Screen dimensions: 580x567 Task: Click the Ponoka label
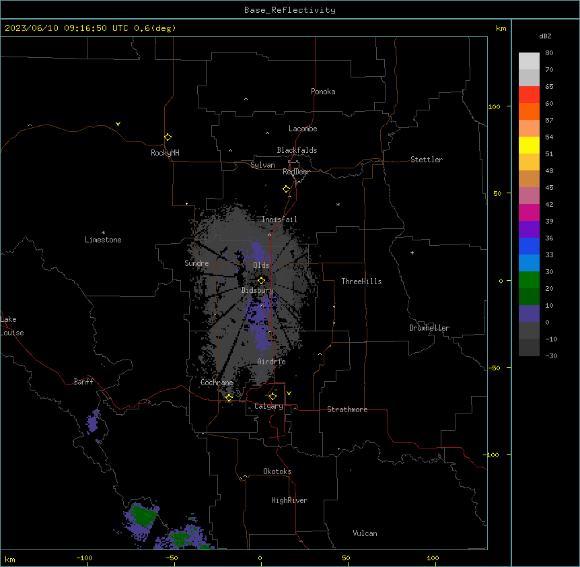[323, 92]
